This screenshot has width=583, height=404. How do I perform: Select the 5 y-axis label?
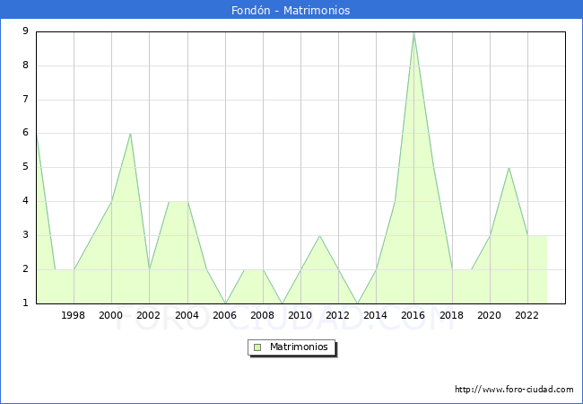25,167
